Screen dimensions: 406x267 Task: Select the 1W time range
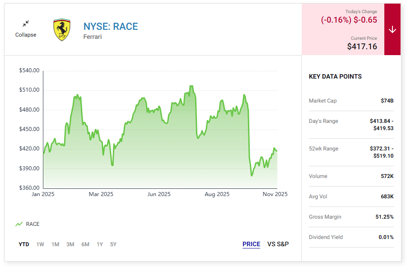pos(40,244)
